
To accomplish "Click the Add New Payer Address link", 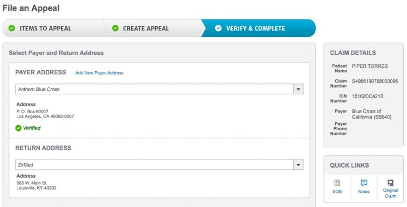I will 99,73.
